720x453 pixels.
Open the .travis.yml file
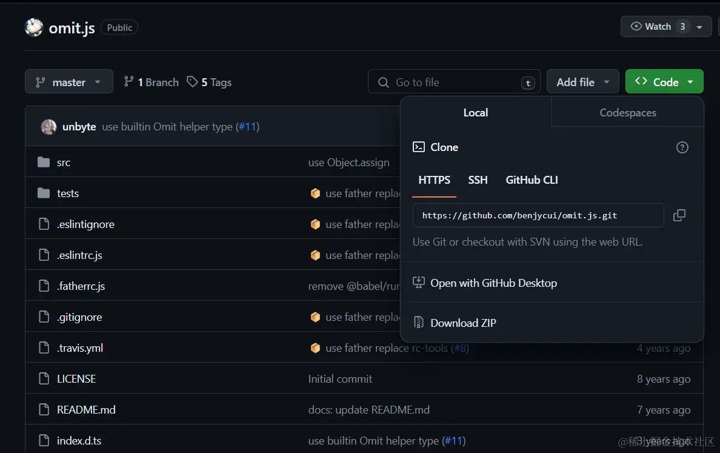click(80, 348)
